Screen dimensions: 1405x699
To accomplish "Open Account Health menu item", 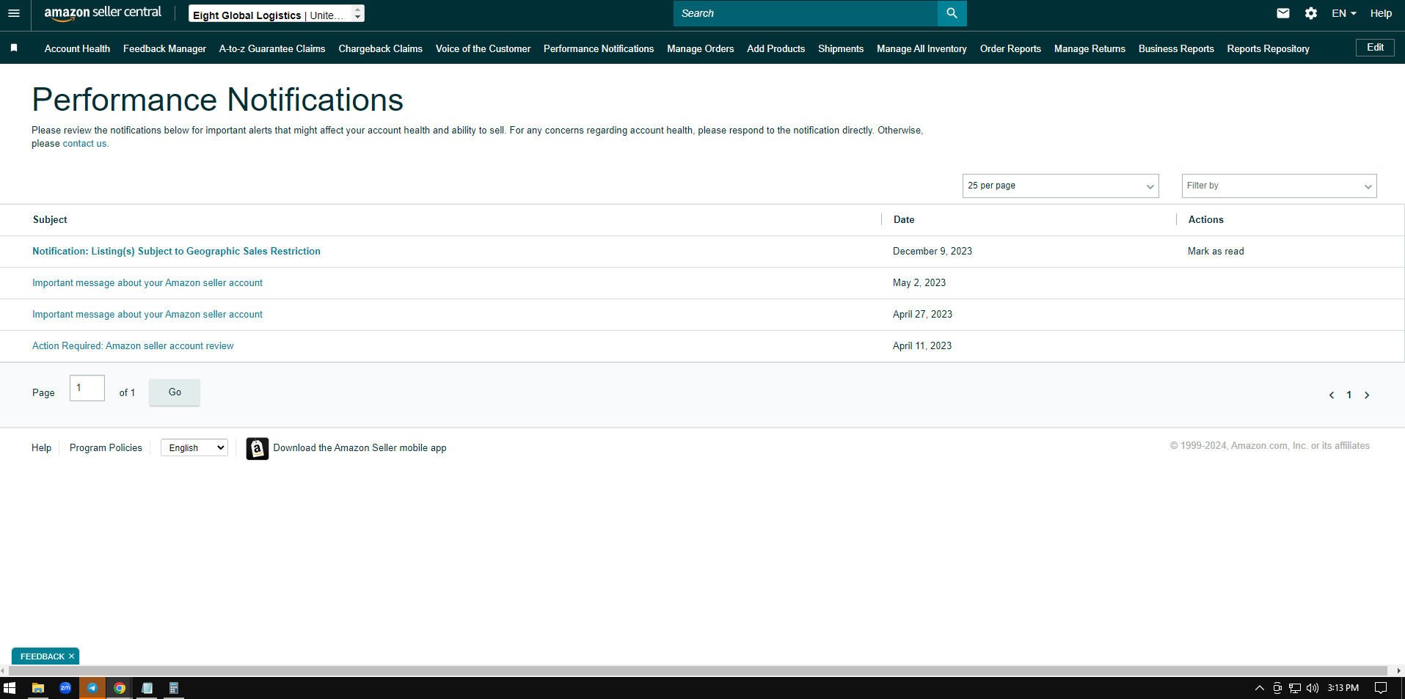I will 77,48.
